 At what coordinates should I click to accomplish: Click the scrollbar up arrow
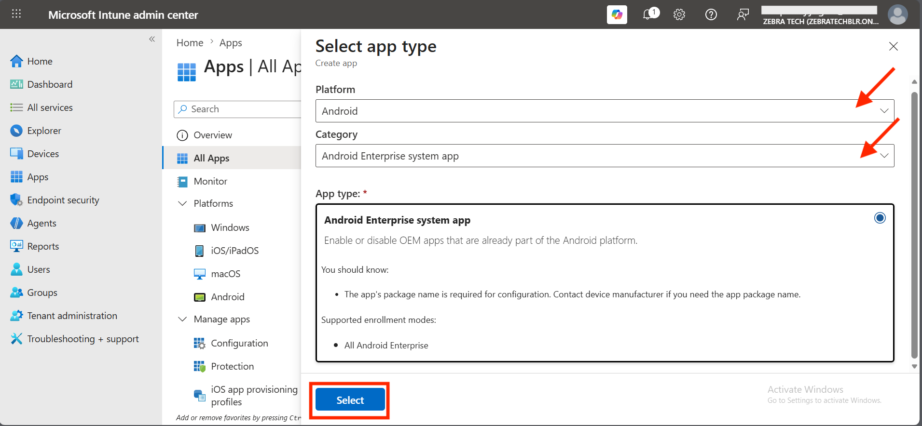(x=914, y=81)
